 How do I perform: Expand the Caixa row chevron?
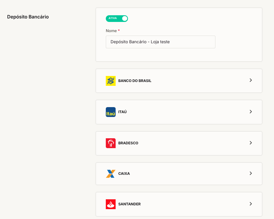(251, 173)
